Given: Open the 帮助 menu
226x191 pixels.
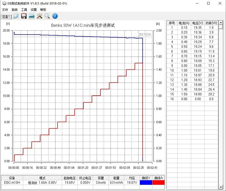Looking at the screenshot, I should 43,10.
